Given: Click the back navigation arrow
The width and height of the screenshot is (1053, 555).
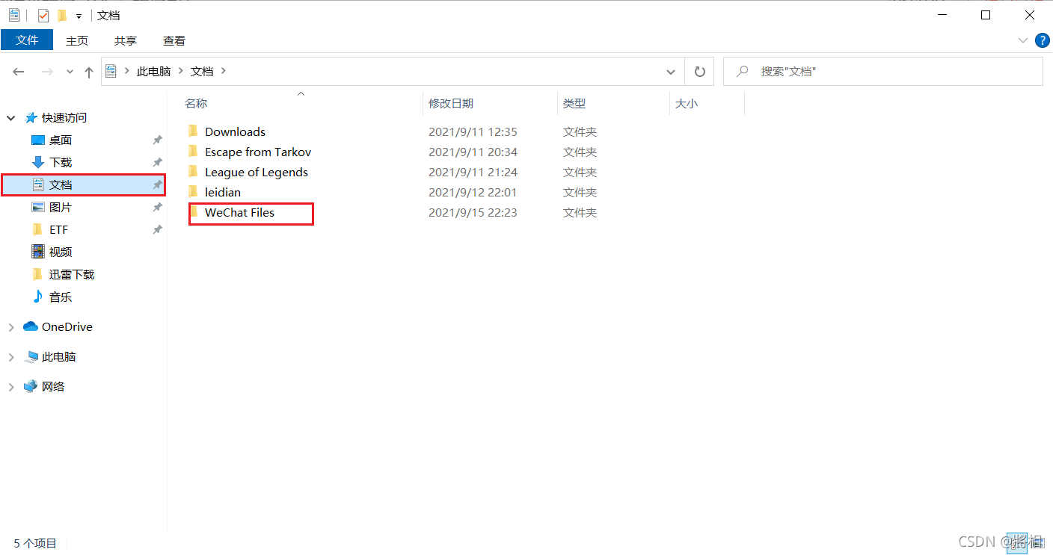Looking at the screenshot, I should click(x=18, y=71).
